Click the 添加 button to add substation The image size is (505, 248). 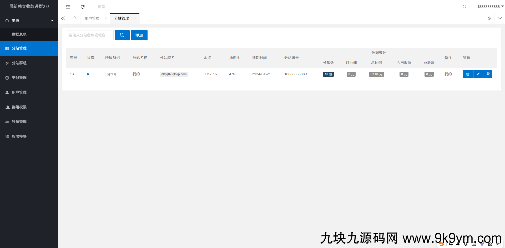[x=139, y=35]
